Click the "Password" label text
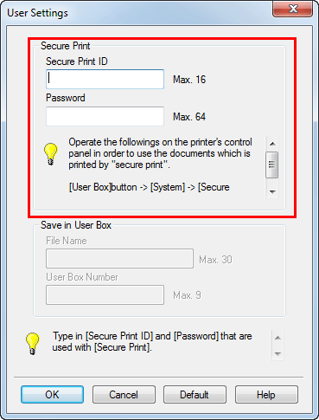 [66, 98]
